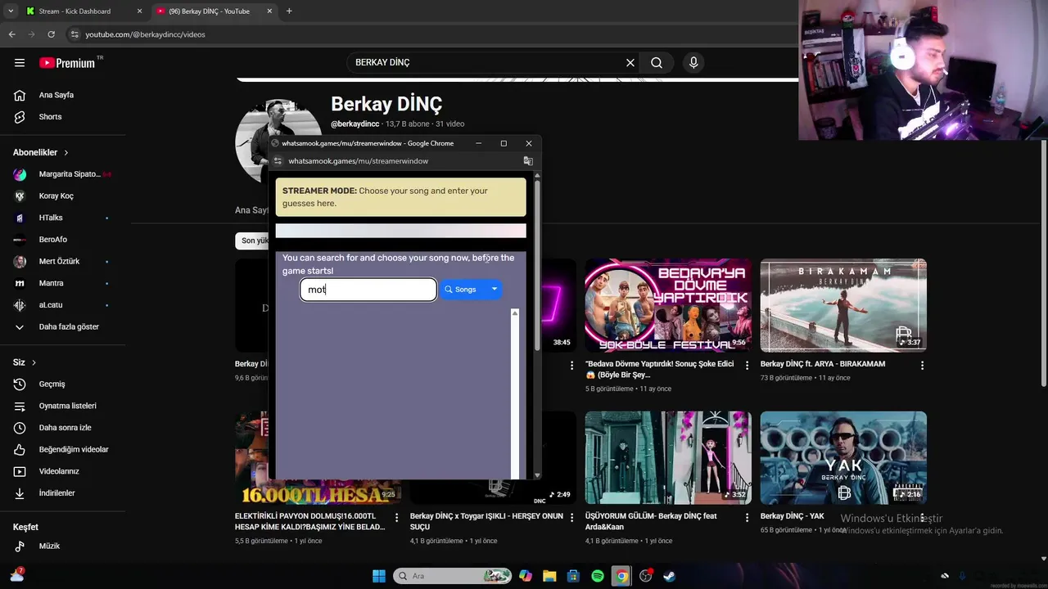This screenshot has height=589, width=1048.
Task: Click the song search field containing 'mot'
Action: (368, 290)
